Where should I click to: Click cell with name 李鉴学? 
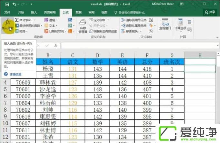click(x=48, y=96)
